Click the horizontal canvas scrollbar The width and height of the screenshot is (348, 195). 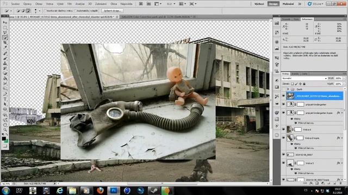tap(163, 184)
